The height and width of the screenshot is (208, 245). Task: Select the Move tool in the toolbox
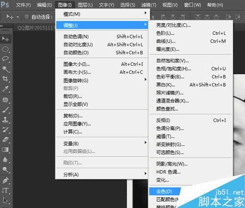5,39
